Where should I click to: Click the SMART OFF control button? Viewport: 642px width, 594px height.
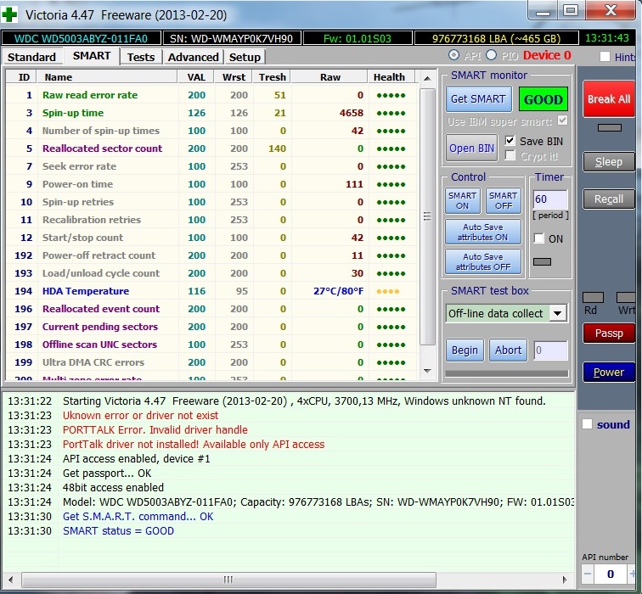[503, 201]
